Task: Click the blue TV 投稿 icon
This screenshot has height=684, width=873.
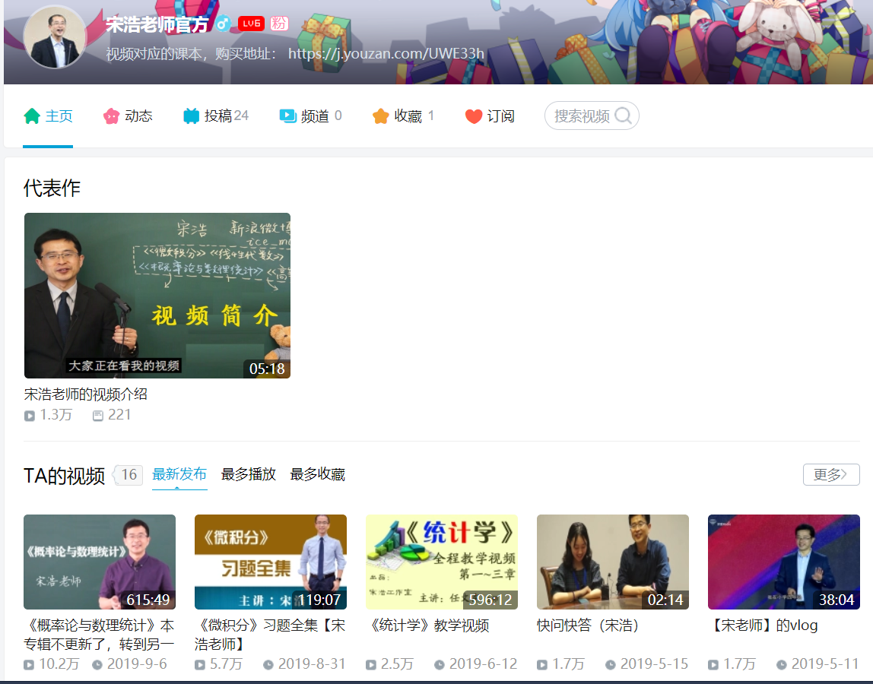Action: pyautogui.click(x=191, y=116)
